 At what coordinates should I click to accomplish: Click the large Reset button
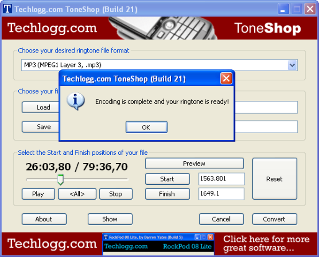point(274,179)
